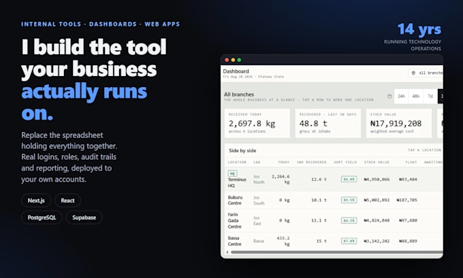This screenshot has height=278, width=463.
Task: Click the Float column header
Action: pos(411,162)
